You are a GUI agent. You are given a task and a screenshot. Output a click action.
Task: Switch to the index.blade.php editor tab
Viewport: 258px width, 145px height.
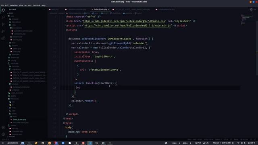[100, 10]
